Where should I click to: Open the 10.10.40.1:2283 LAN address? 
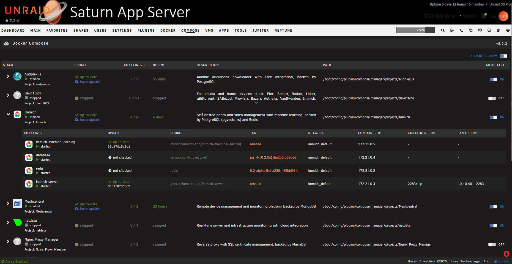coord(470,184)
